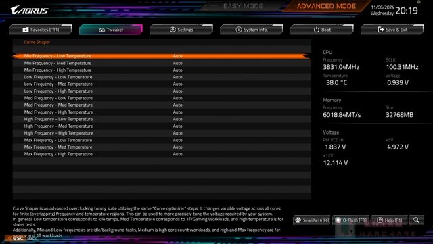Go to the Boot tab

tap(322, 30)
